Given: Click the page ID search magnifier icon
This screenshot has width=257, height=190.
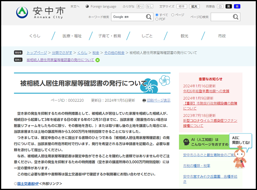Looking at the screenshot, I should [x=236, y=17].
